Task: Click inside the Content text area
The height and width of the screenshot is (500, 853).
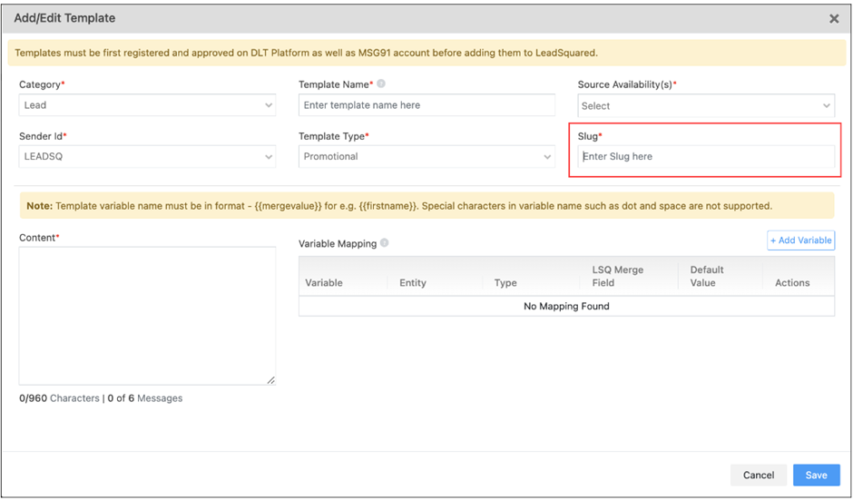Action: tap(147, 315)
